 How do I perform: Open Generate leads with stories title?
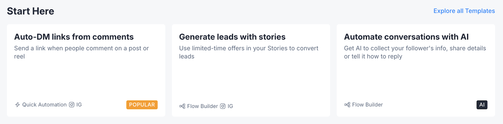point(232,37)
